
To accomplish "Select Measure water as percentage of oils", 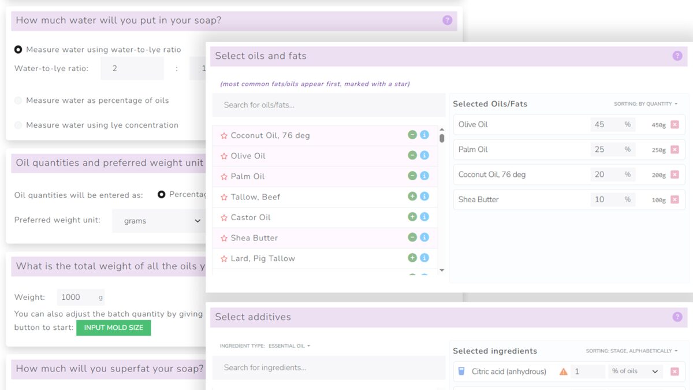I will click(18, 101).
